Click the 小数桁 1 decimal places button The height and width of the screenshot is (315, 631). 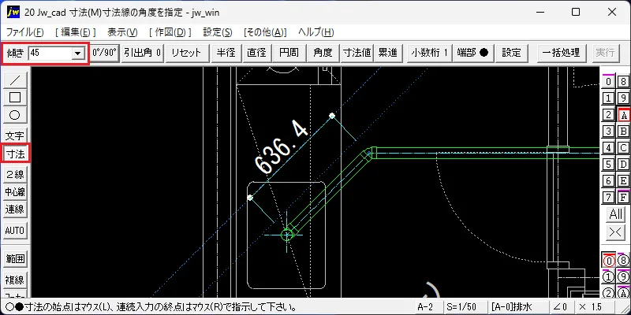(x=429, y=53)
